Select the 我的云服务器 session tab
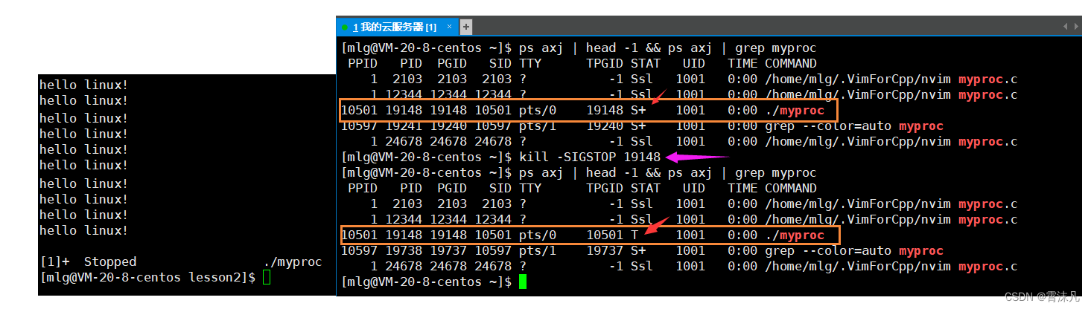The image size is (1091, 309). [397, 27]
